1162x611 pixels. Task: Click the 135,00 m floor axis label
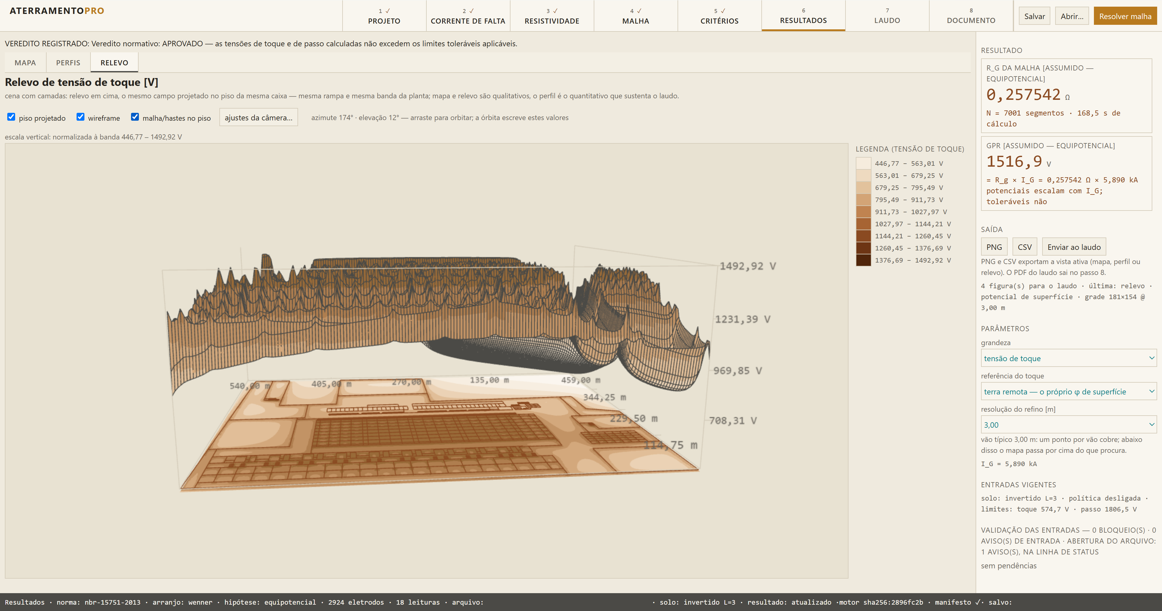click(x=489, y=380)
